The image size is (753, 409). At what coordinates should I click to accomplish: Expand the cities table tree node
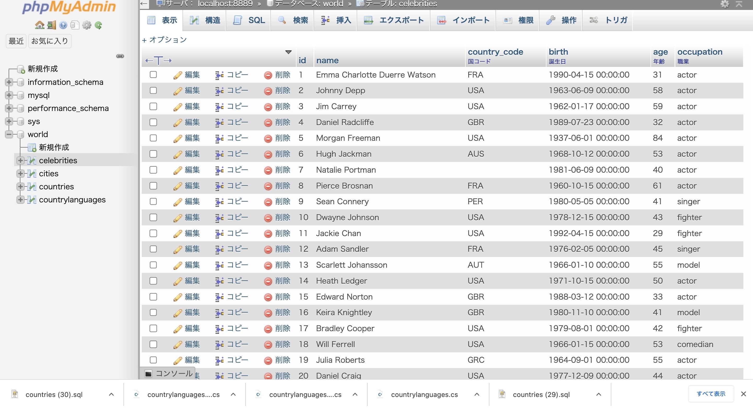20,174
